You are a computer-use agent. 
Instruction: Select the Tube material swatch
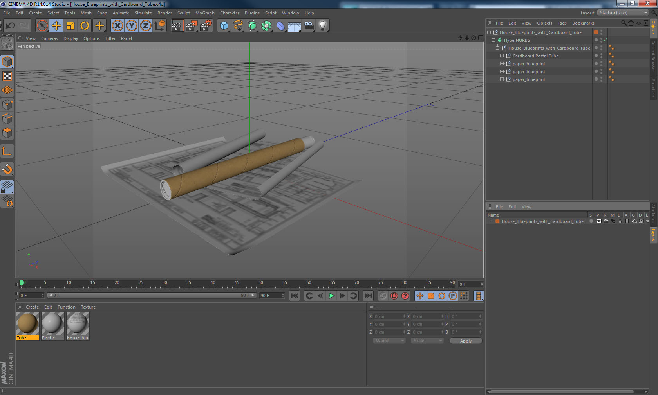[27, 324]
